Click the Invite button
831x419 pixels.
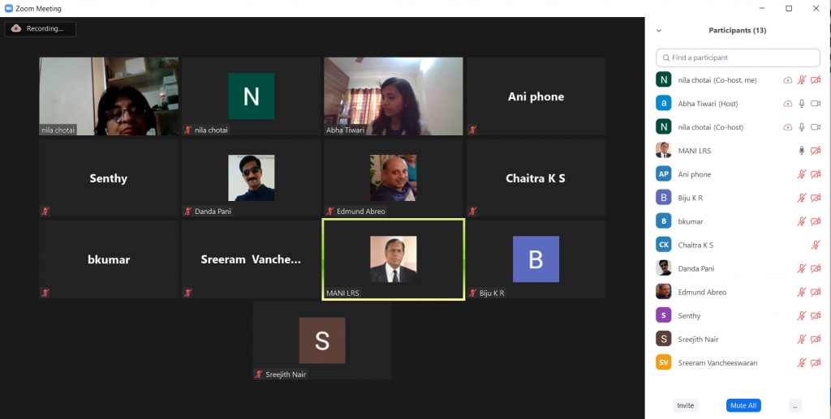[x=685, y=406]
